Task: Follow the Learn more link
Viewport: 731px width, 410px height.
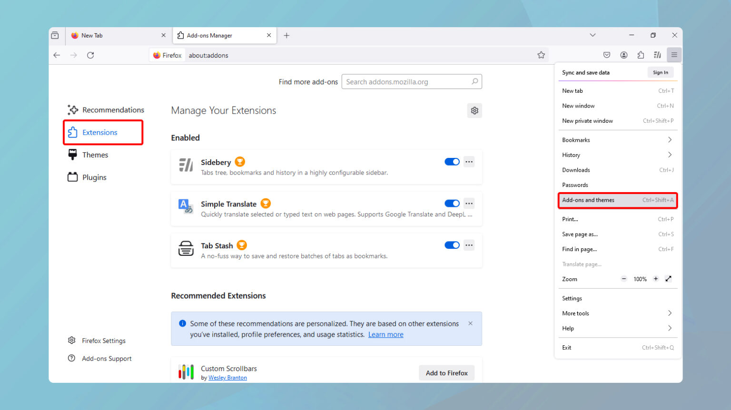Action: point(385,334)
